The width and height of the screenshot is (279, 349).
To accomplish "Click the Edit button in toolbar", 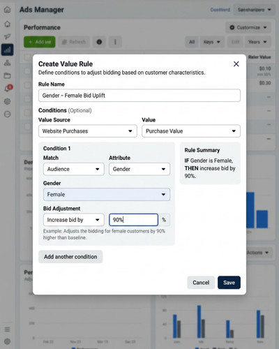I will point(235,42).
